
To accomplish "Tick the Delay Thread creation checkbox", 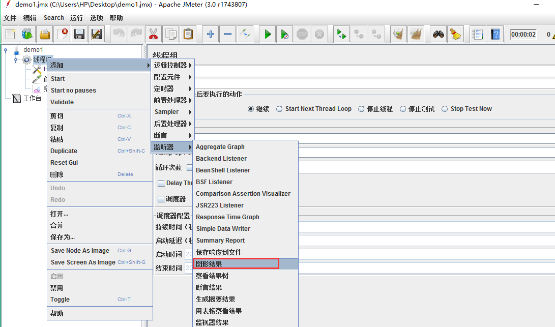I will (x=161, y=183).
